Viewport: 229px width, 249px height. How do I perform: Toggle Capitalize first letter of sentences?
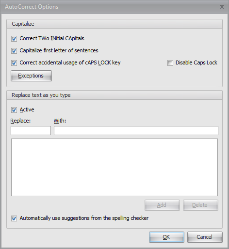[x=14, y=51]
